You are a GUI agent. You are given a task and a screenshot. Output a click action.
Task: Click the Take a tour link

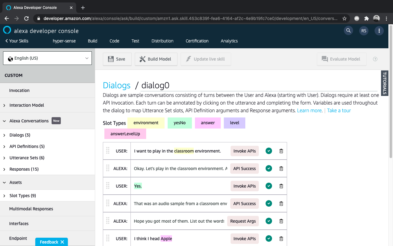click(339, 110)
